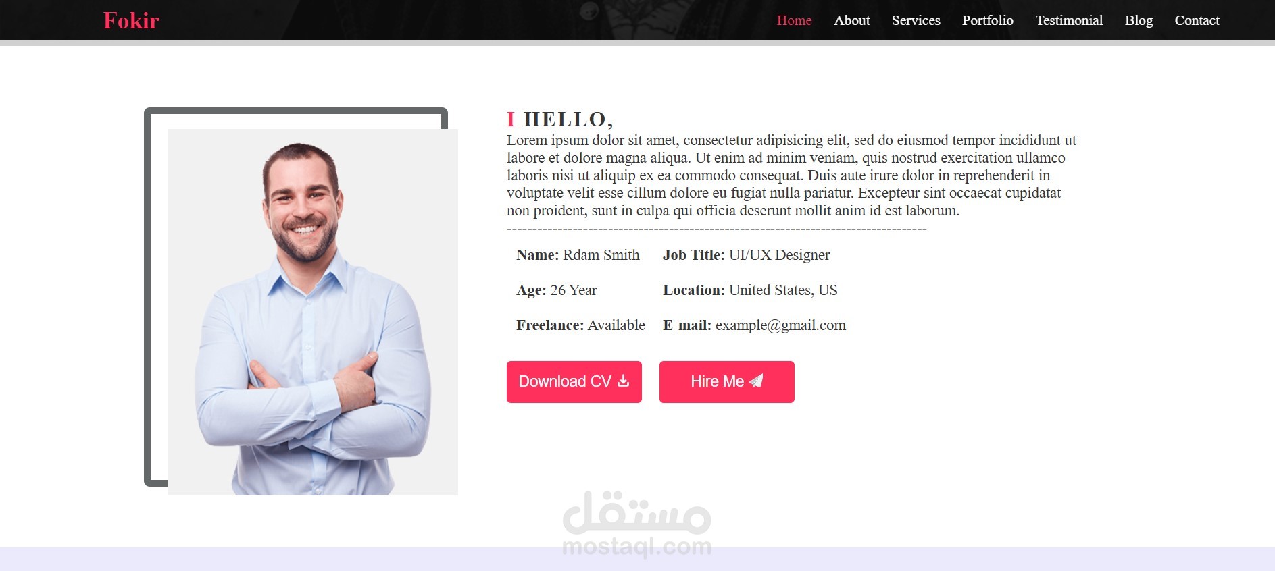The image size is (1275, 571).
Task: Click the Download CV button
Action: pyautogui.click(x=574, y=382)
